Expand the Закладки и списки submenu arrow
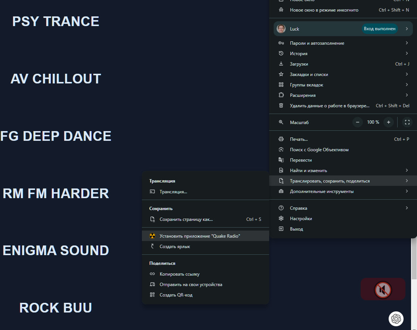Image resolution: width=417 pixels, height=330 pixels. tap(407, 74)
